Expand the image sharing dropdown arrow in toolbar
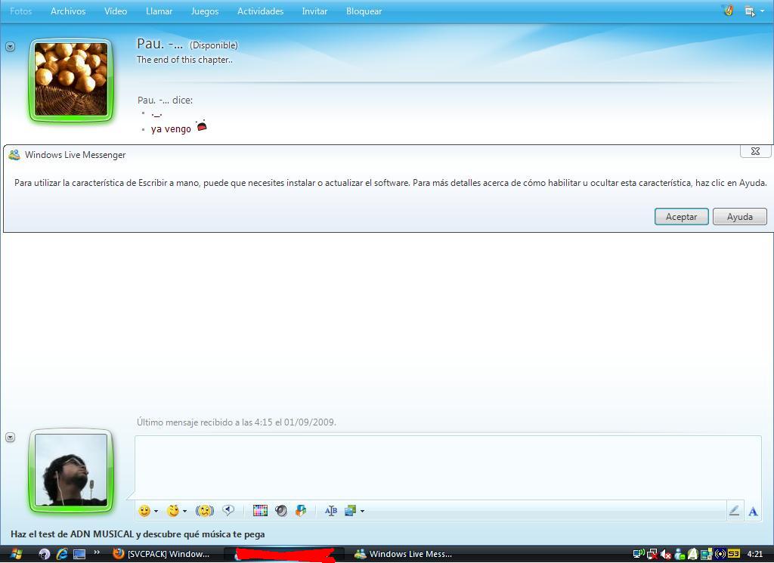Viewport: 774px width, 563px height. tap(362, 512)
